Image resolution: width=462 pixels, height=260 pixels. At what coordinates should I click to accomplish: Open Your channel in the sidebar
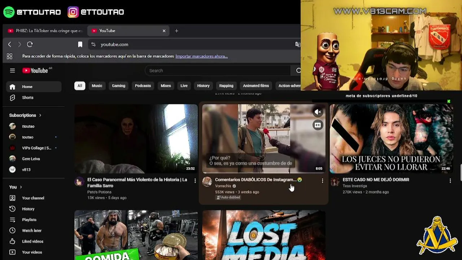click(x=34, y=198)
